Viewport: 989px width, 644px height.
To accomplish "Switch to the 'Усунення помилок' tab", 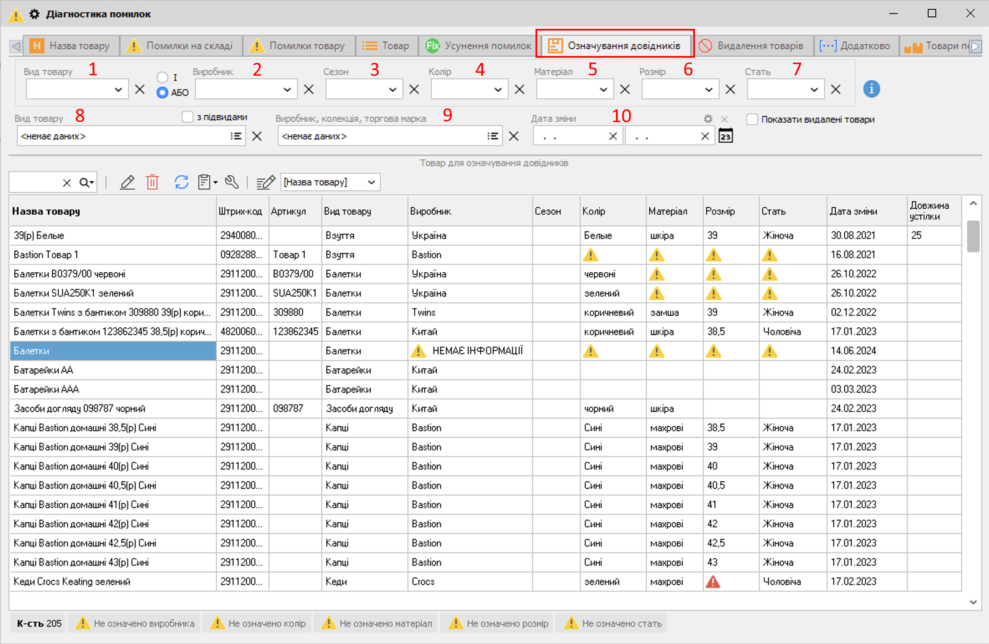I will tap(478, 46).
